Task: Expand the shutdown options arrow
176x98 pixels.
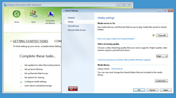Action: [x=76, y=89]
